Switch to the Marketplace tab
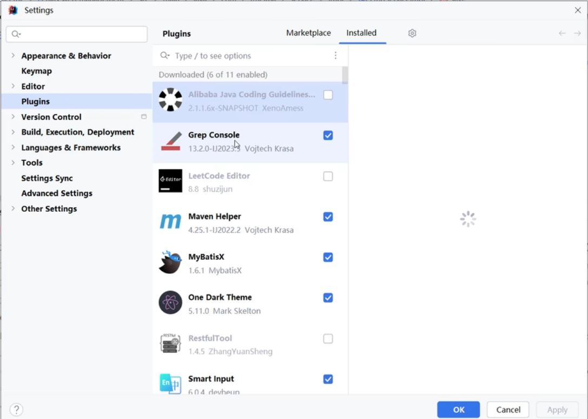The height and width of the screenshot is (419, 588). (x=308, y=33)
